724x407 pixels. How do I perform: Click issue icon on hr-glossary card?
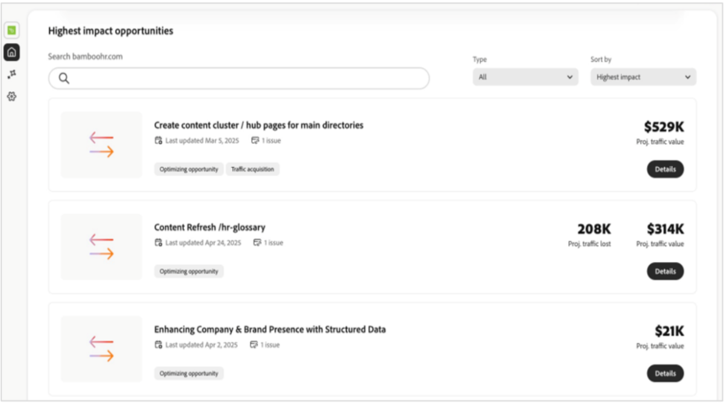click(257, 242)
